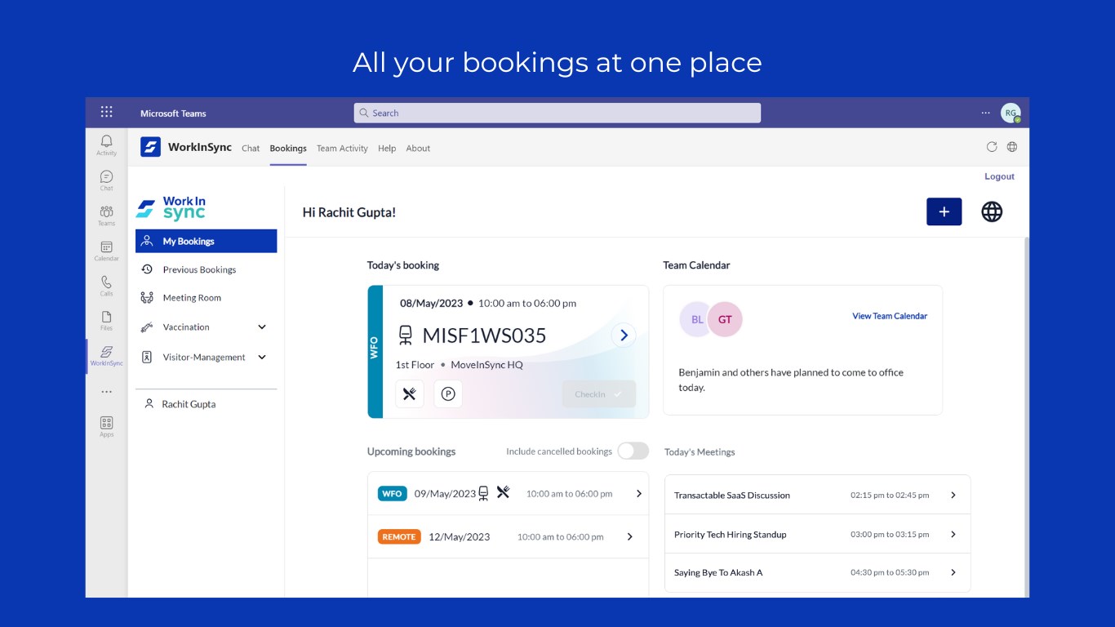Click the GT team member avatar
The image size is (1115, 627).
pos(725,319)
